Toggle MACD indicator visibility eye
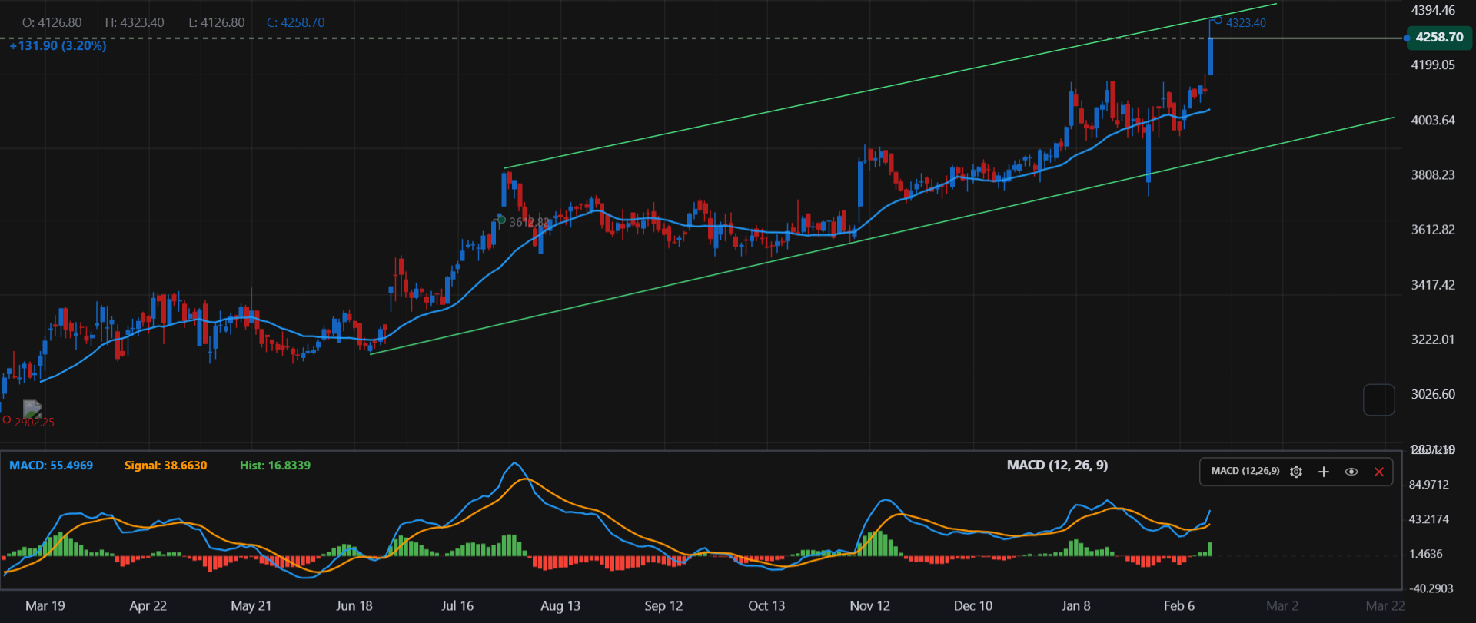This screenshot has height=623, width=1476. click(1351, 472)
